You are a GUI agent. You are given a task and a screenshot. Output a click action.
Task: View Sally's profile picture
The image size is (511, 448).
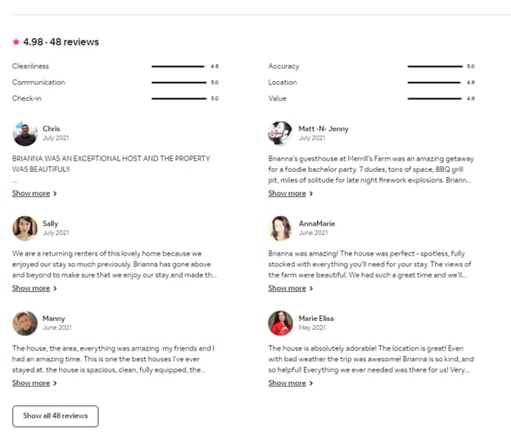pyautogui.click(x=25, y=228)
